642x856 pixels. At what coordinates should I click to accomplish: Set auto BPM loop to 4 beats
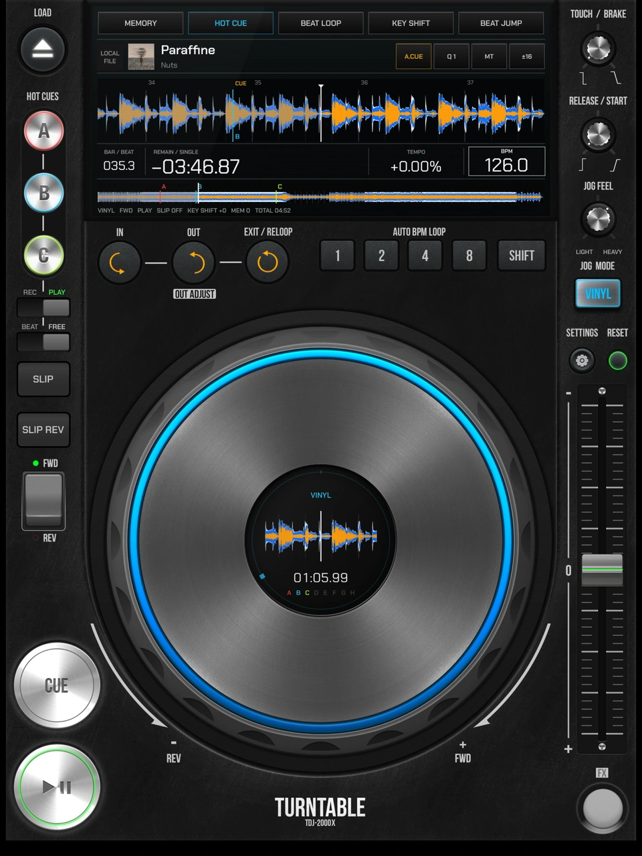click(425, 255)
